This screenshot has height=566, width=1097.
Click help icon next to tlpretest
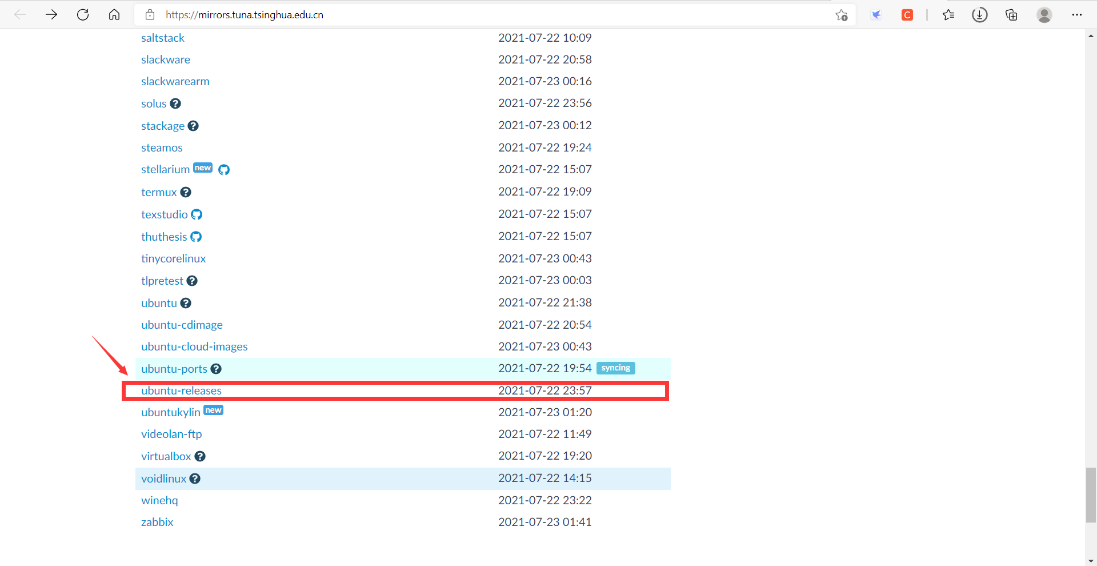coord(192,281)
